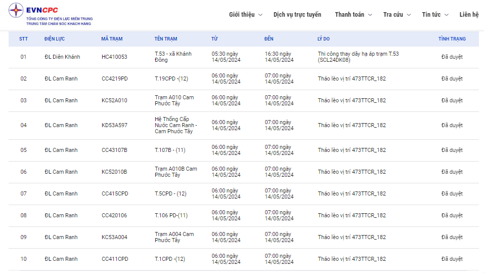Expand the Giới thiệu menu chevron
The height and width of the screenshot is (273, 484).
(x=260, y=15)
